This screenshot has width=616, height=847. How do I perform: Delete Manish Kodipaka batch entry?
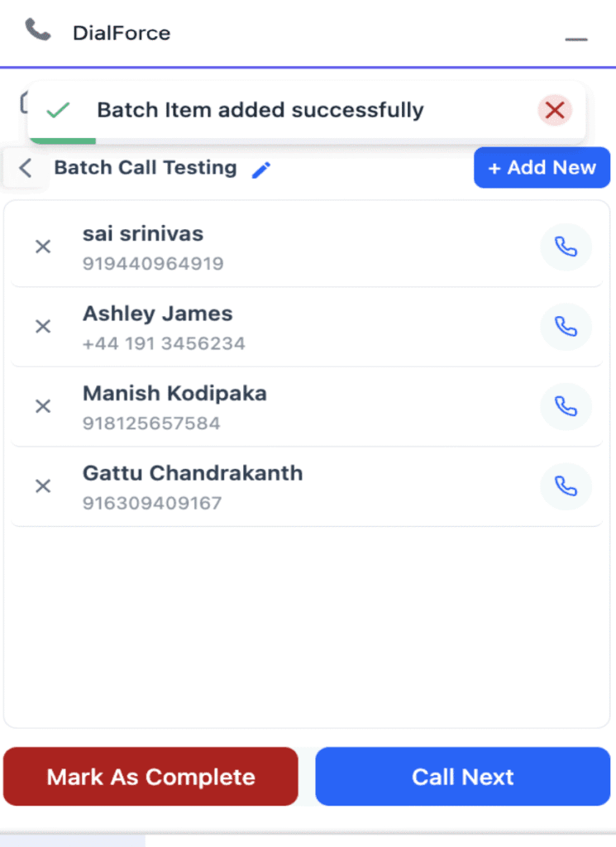pyautogui.click(x=43, y=406)
